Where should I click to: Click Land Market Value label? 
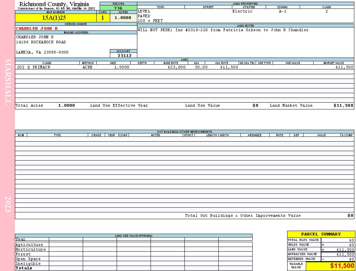click(291, 105)
